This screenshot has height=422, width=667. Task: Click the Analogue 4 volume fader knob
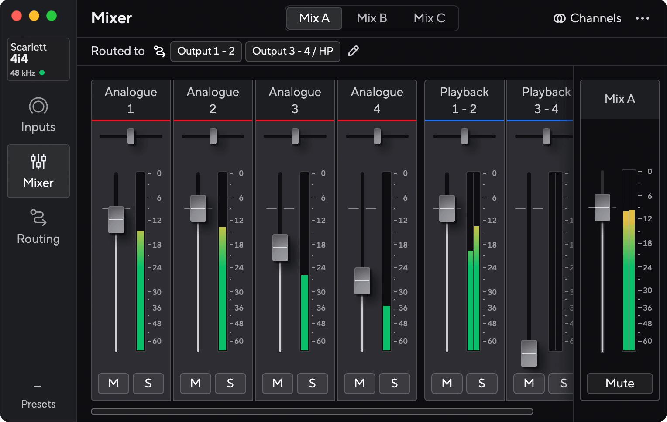coord(362,281)
